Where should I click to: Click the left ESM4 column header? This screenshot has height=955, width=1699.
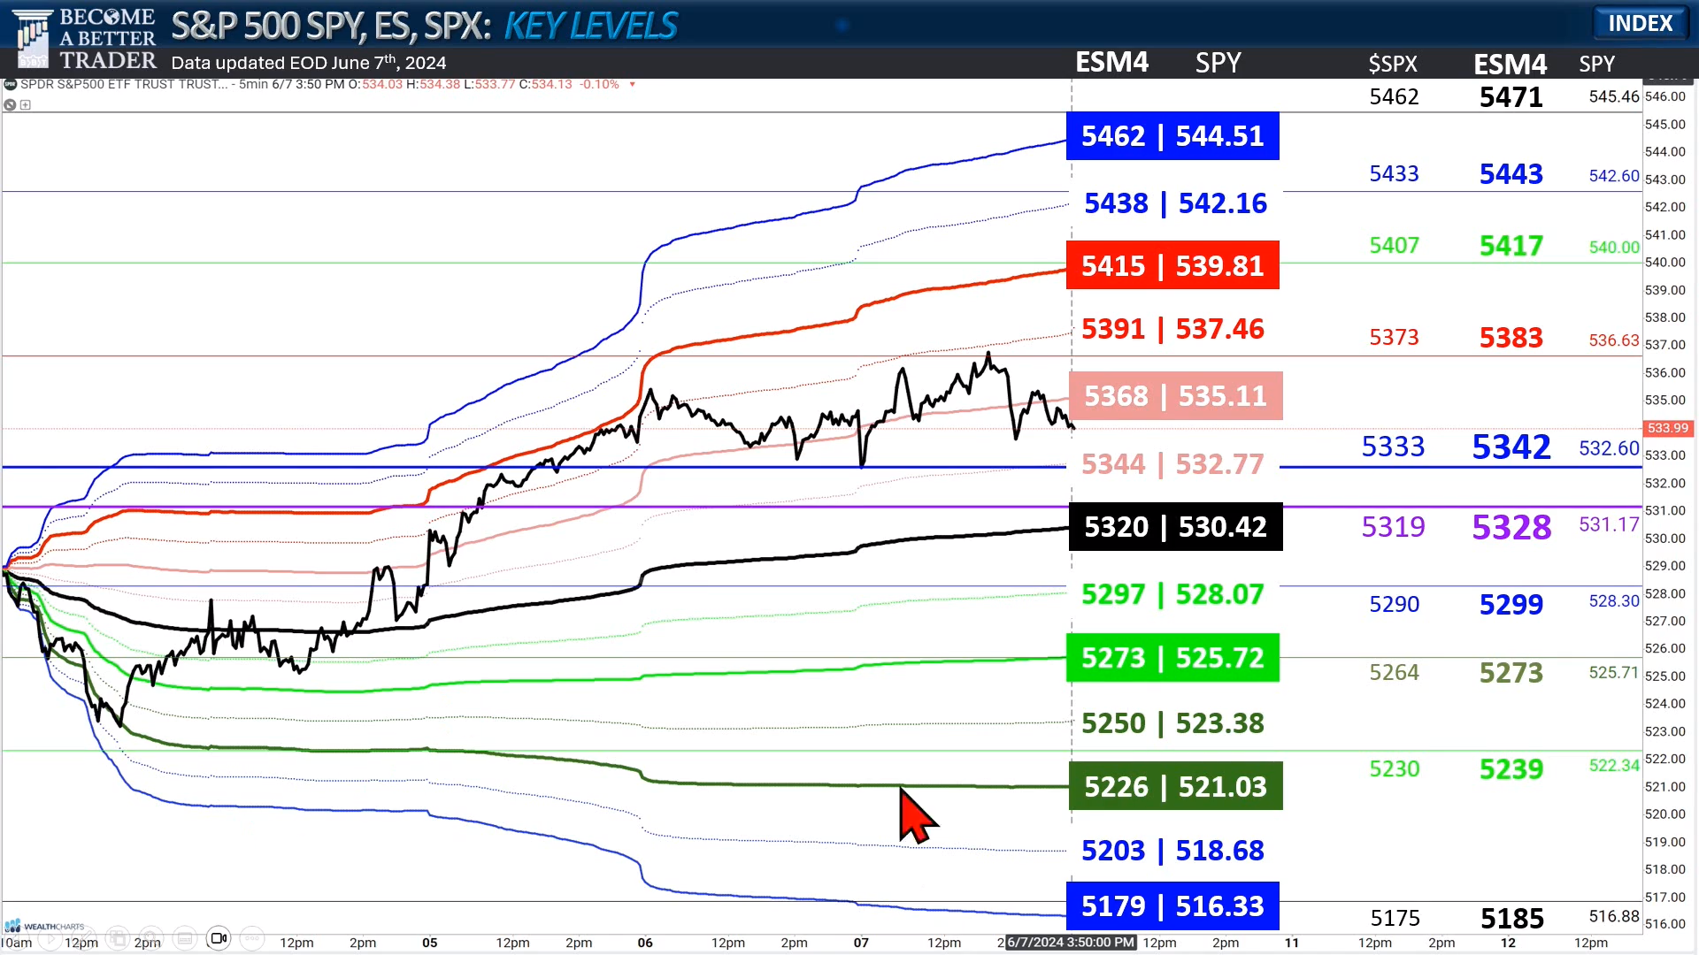coord(1111,62)
